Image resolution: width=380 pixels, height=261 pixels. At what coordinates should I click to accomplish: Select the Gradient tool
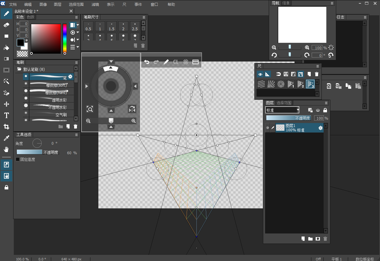click(x=6, y=59)
